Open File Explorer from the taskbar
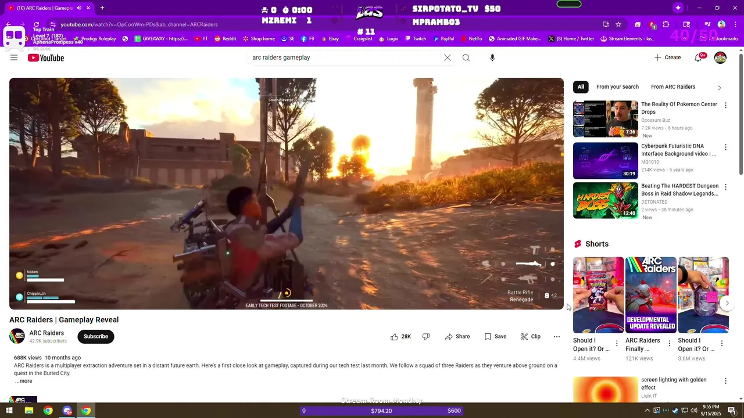Viewport: 744px width, 418px height. pyautogui.click(x=28, y=410)
